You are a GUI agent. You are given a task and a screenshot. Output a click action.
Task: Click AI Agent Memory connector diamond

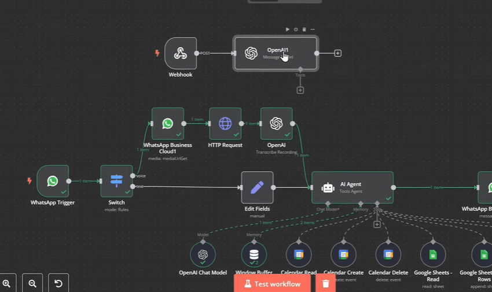click(361, 204)
